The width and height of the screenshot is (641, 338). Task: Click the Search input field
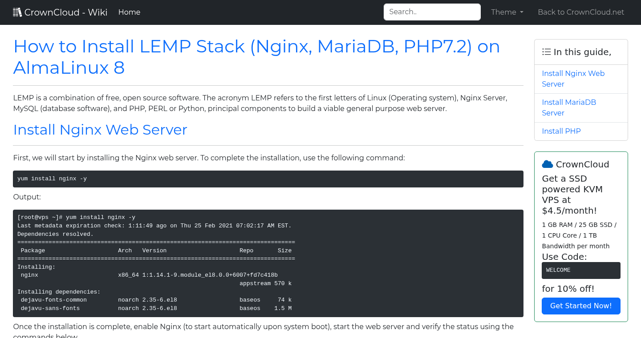[432, 12]
